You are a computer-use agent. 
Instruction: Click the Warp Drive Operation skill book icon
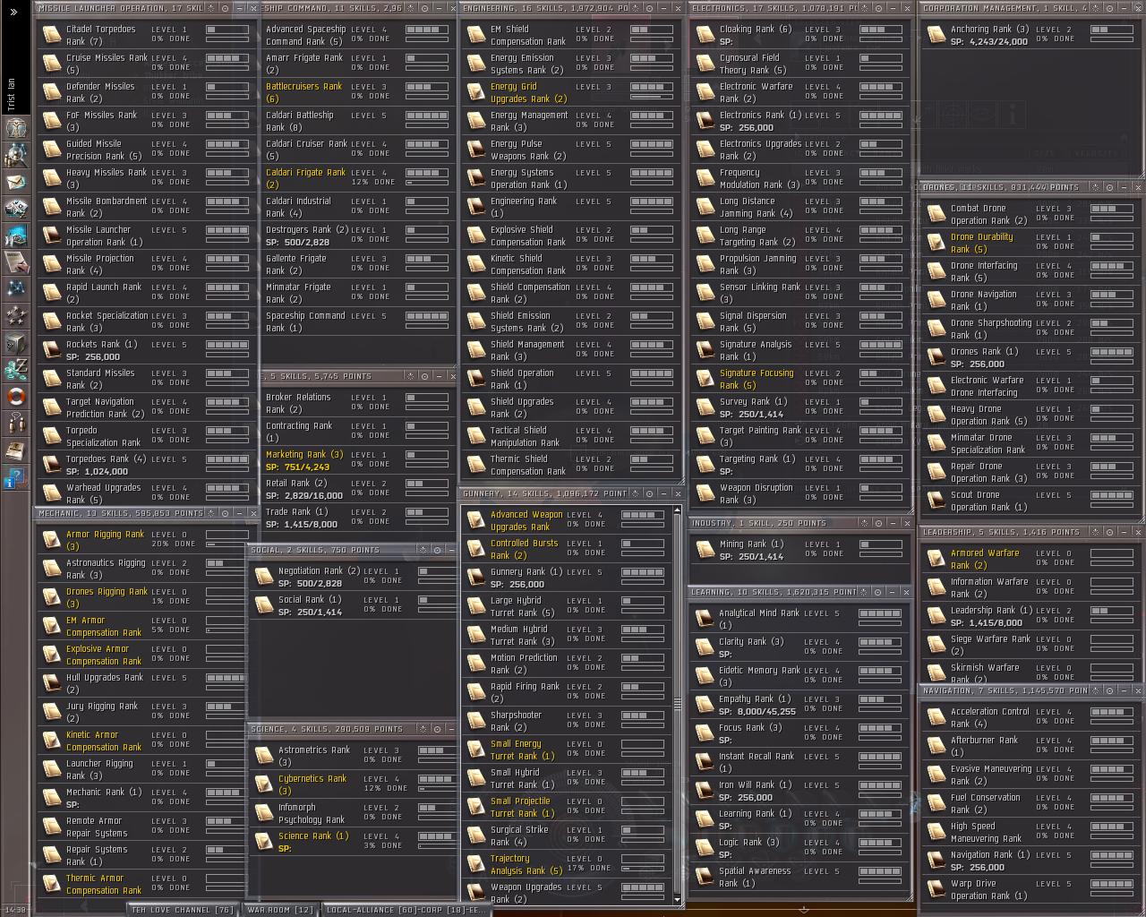[x=936, y=889]
